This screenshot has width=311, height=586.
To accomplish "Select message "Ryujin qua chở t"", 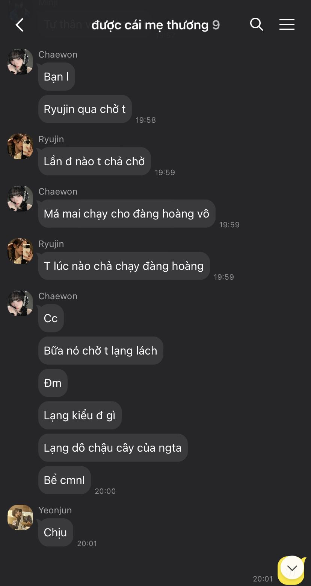I will click(85, 109).
